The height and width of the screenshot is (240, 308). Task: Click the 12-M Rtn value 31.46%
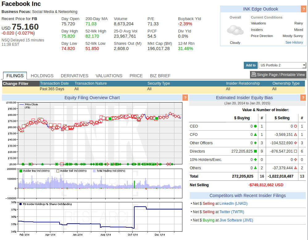(x=185, y=48)
